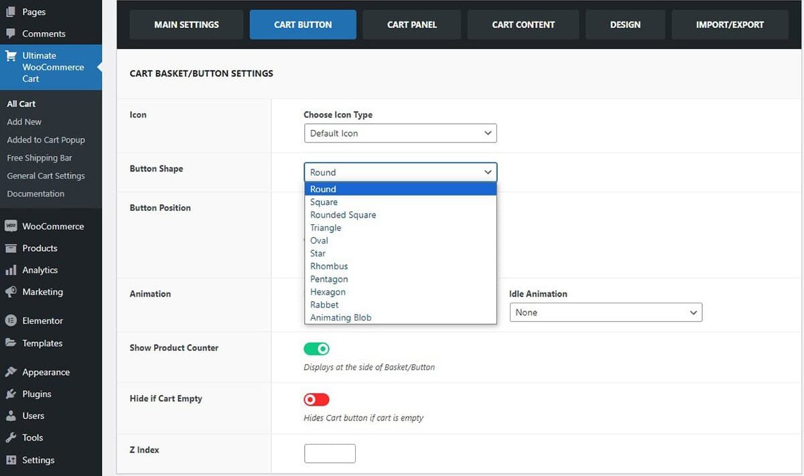Screen dimensions: 804x476
Task: Pick the Star shape option
Action: tap(401, 254)
